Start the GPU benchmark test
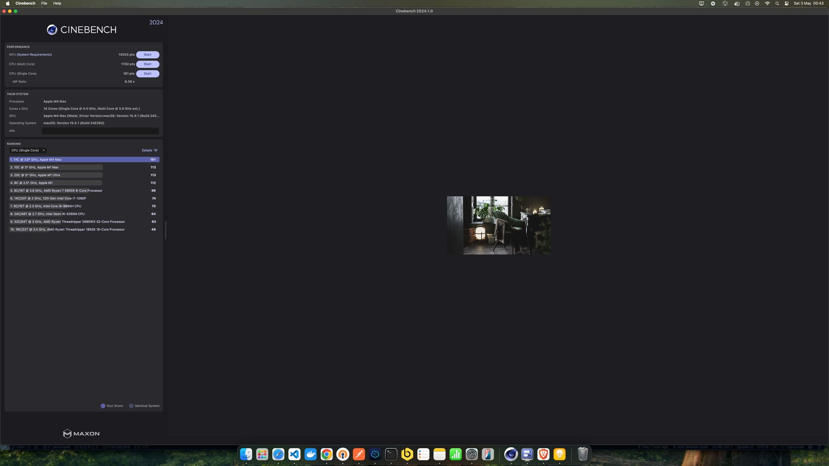This screenshot has width=829, height=466. click(148, 55)
